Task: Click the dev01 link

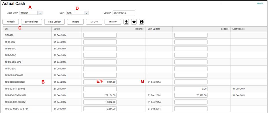Action: tap(260, 3)
